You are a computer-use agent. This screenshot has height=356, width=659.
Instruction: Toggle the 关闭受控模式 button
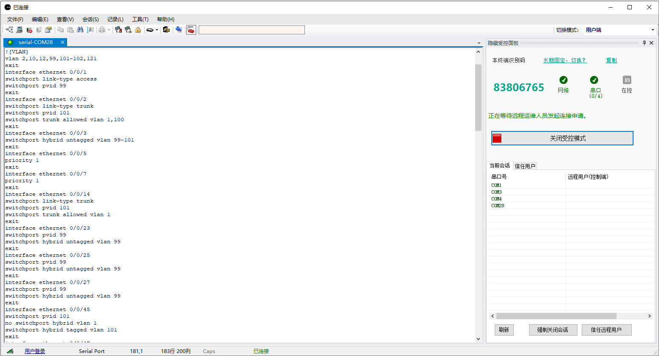pos(562,138)
